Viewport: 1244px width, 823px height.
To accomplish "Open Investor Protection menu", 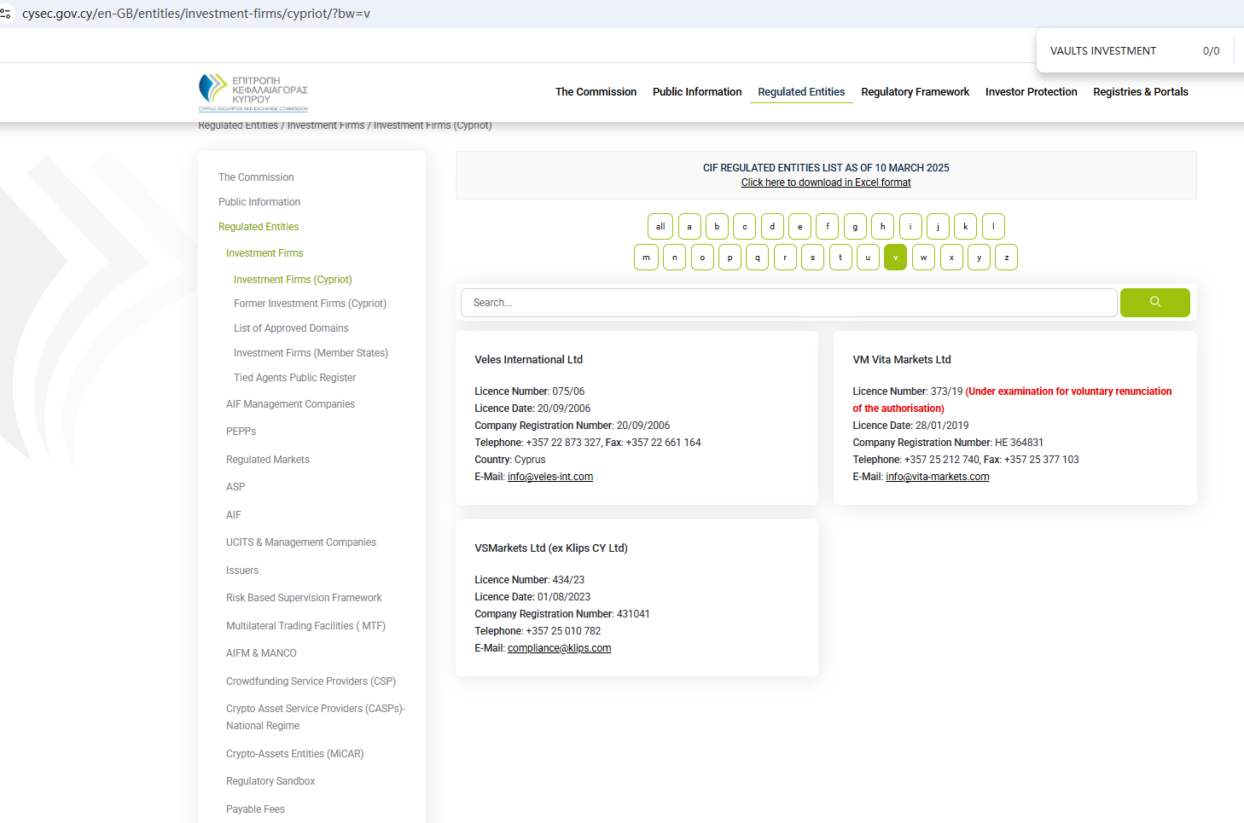I will (x=1031, y=92).
